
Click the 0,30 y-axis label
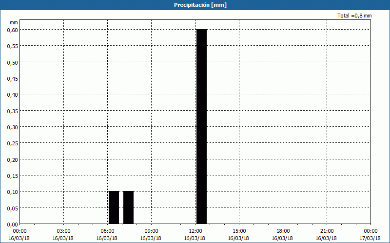13,127
